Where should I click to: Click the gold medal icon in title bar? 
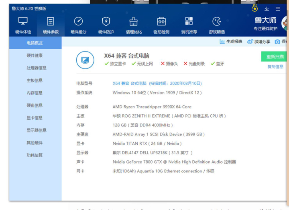pos(254,8)
